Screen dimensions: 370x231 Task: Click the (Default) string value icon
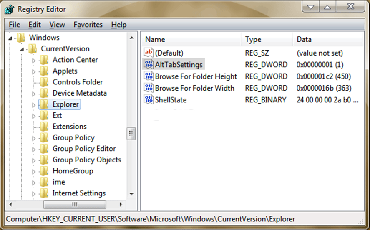pyautogui.click(x=149, y=53)
